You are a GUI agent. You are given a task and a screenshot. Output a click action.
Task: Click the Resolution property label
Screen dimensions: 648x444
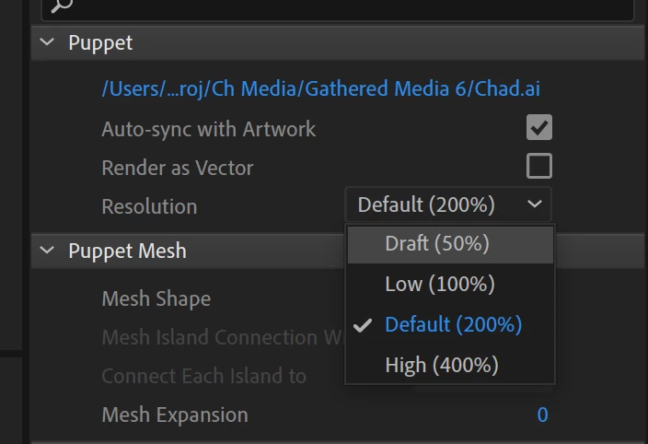coord(149,206)
